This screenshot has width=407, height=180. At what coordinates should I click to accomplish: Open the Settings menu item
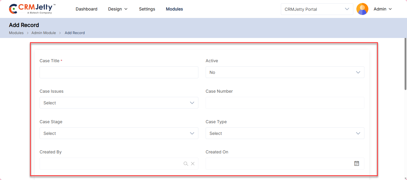[147, 9]
